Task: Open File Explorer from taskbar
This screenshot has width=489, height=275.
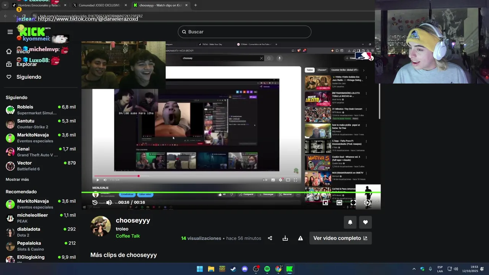Action: (x=211, y=269)
